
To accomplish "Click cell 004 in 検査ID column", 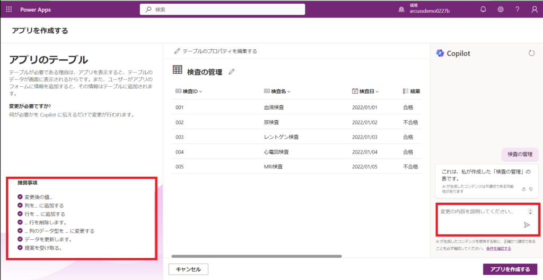I will (179, 152).
